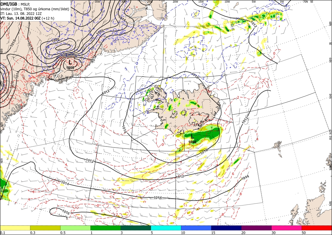Choose the purple 20–30 legend swatch

pyautogui.click(x=256, y=228)
